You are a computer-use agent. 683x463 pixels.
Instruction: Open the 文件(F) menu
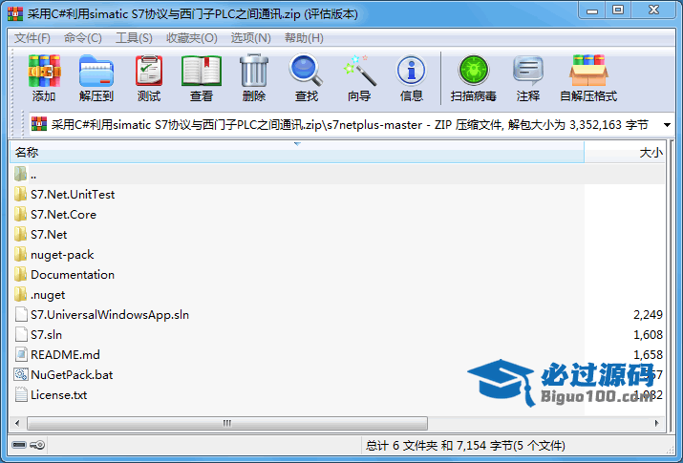[32, 38]
